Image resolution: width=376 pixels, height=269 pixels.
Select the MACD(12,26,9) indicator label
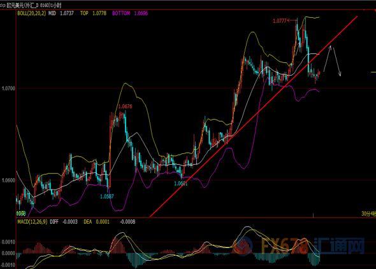[x=33, y=222]
